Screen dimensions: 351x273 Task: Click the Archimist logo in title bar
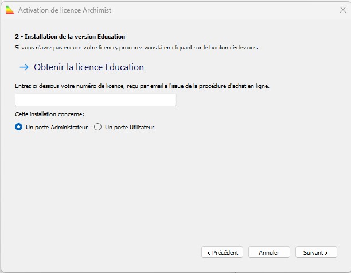pos(9,10)
